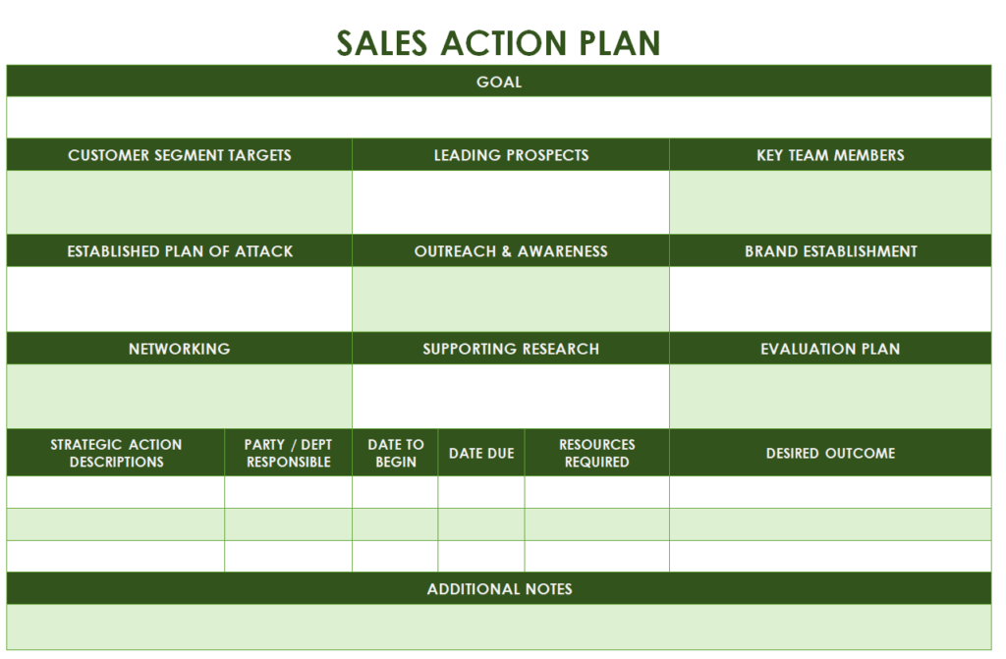This screenshot has width=1006, height=659.
Task: Select the empty cell under Goal header
Action: [499, 118]
